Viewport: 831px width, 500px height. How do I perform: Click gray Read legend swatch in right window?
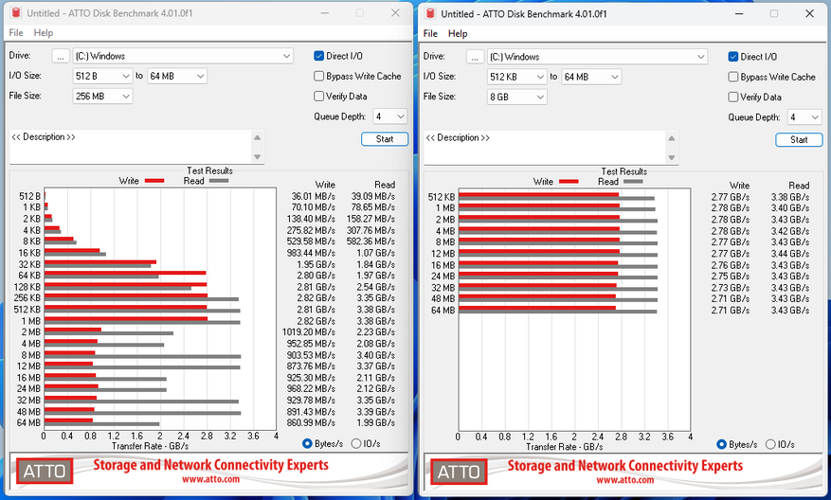coord(633,182)
